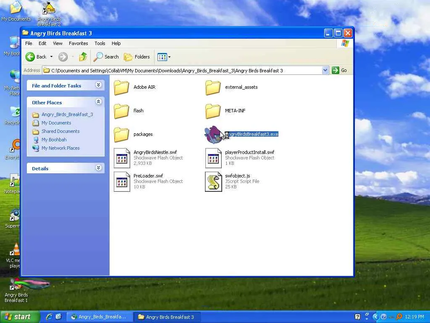Viewport: 430px width, 323px height.
Task: Switch to Angry_Birds_Breakfa... taskbar window
Action: (x=100, y=317)
